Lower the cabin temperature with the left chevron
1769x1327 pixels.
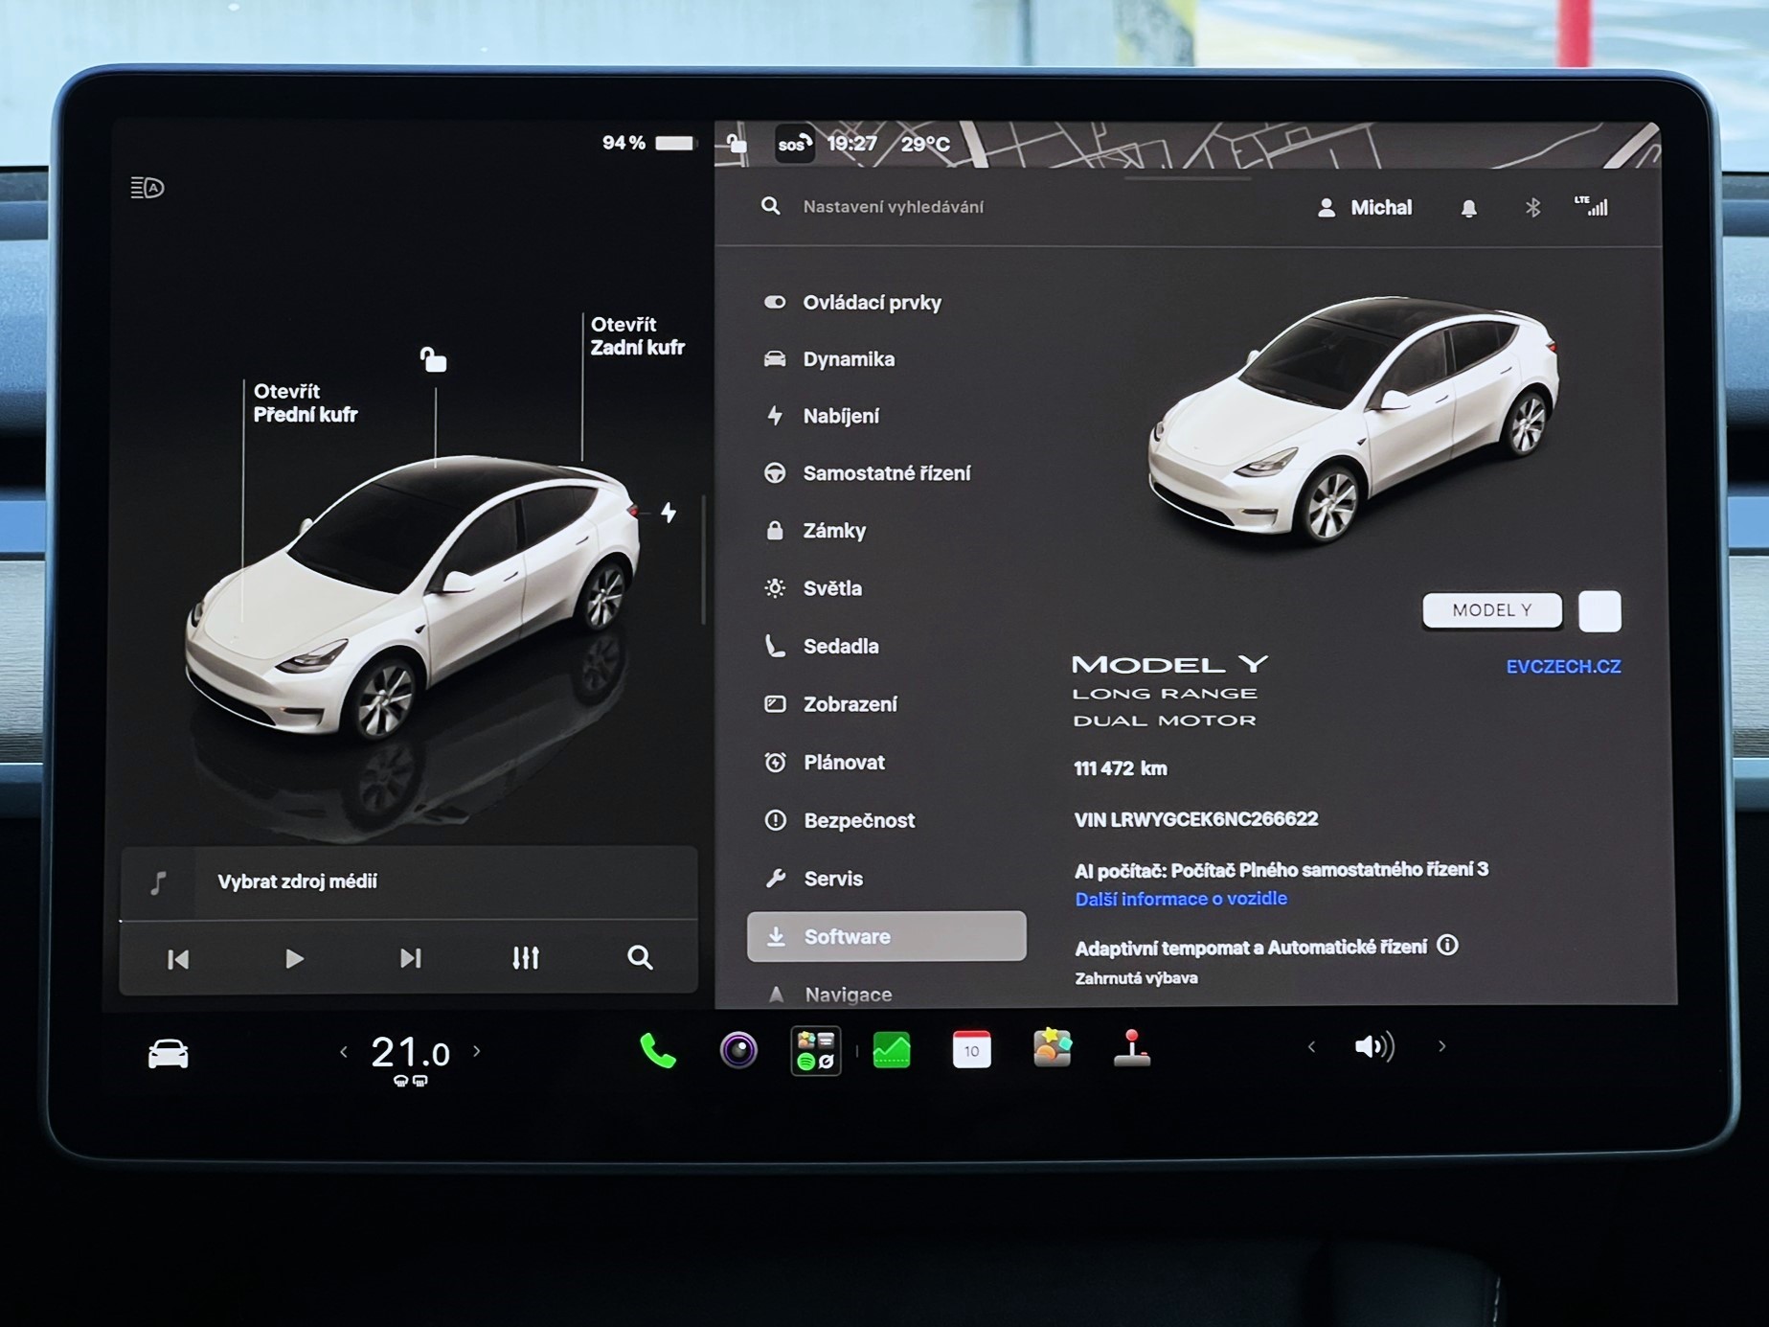coord(344,1052)
